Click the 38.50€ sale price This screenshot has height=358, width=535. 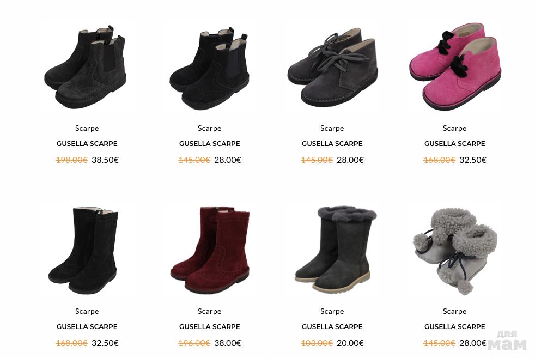[x=105, y=160]
